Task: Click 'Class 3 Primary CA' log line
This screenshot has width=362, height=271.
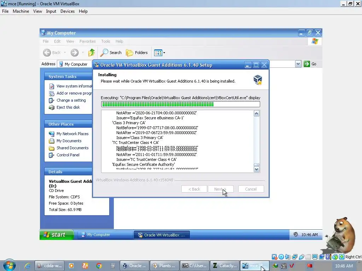Action: click(x=129, y=123)
